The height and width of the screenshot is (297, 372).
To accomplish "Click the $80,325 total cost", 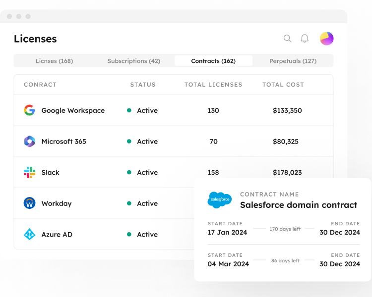I will pos(286,142).
